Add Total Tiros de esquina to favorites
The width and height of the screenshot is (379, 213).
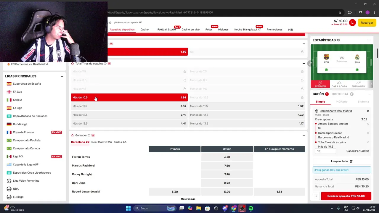tap(72, 64)
